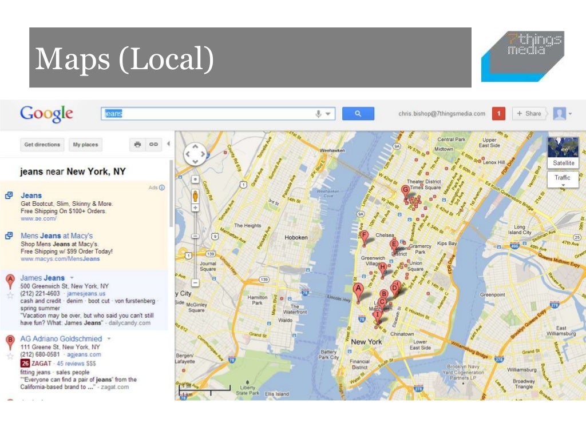Image resolution: width=586 pixels, height=439 pixels.
Task: Open www.macys.com/MensJeans link
Action: (60, 259)
